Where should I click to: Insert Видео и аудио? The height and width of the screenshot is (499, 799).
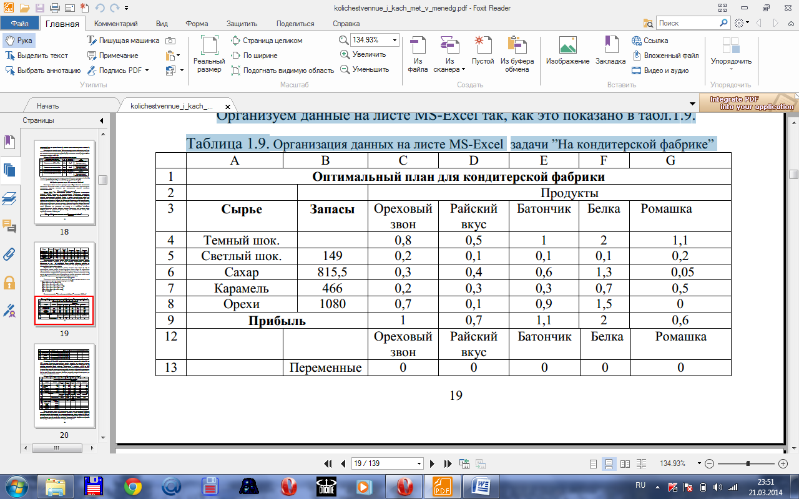(x=660, y=70)
